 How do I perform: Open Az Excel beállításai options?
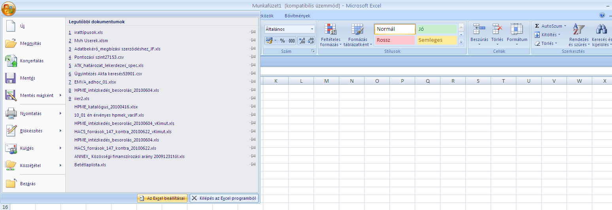(162, 198)
